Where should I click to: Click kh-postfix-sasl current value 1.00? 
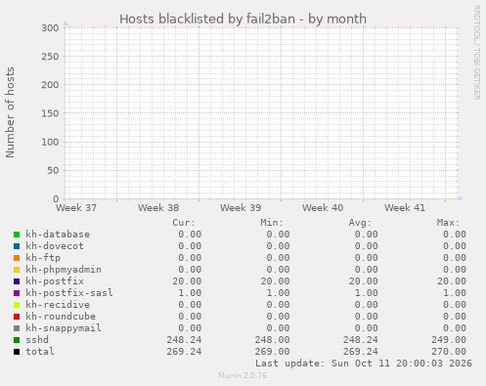point(190,293)
